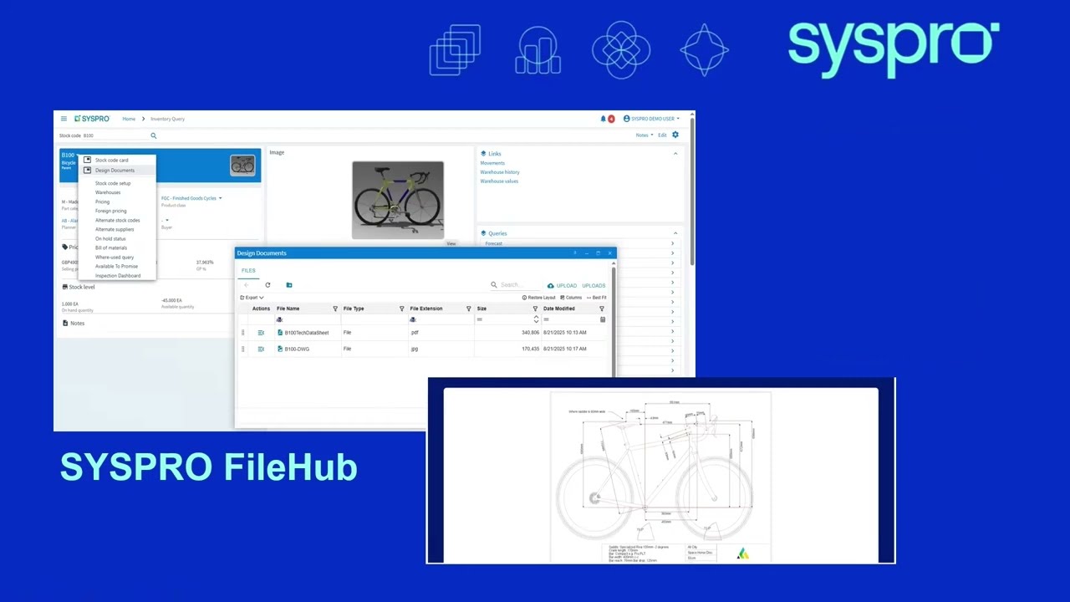Screen dimensions: 1070x602
Task: Click the Design Documents vertical scrollbar
Action: point(614,322)
